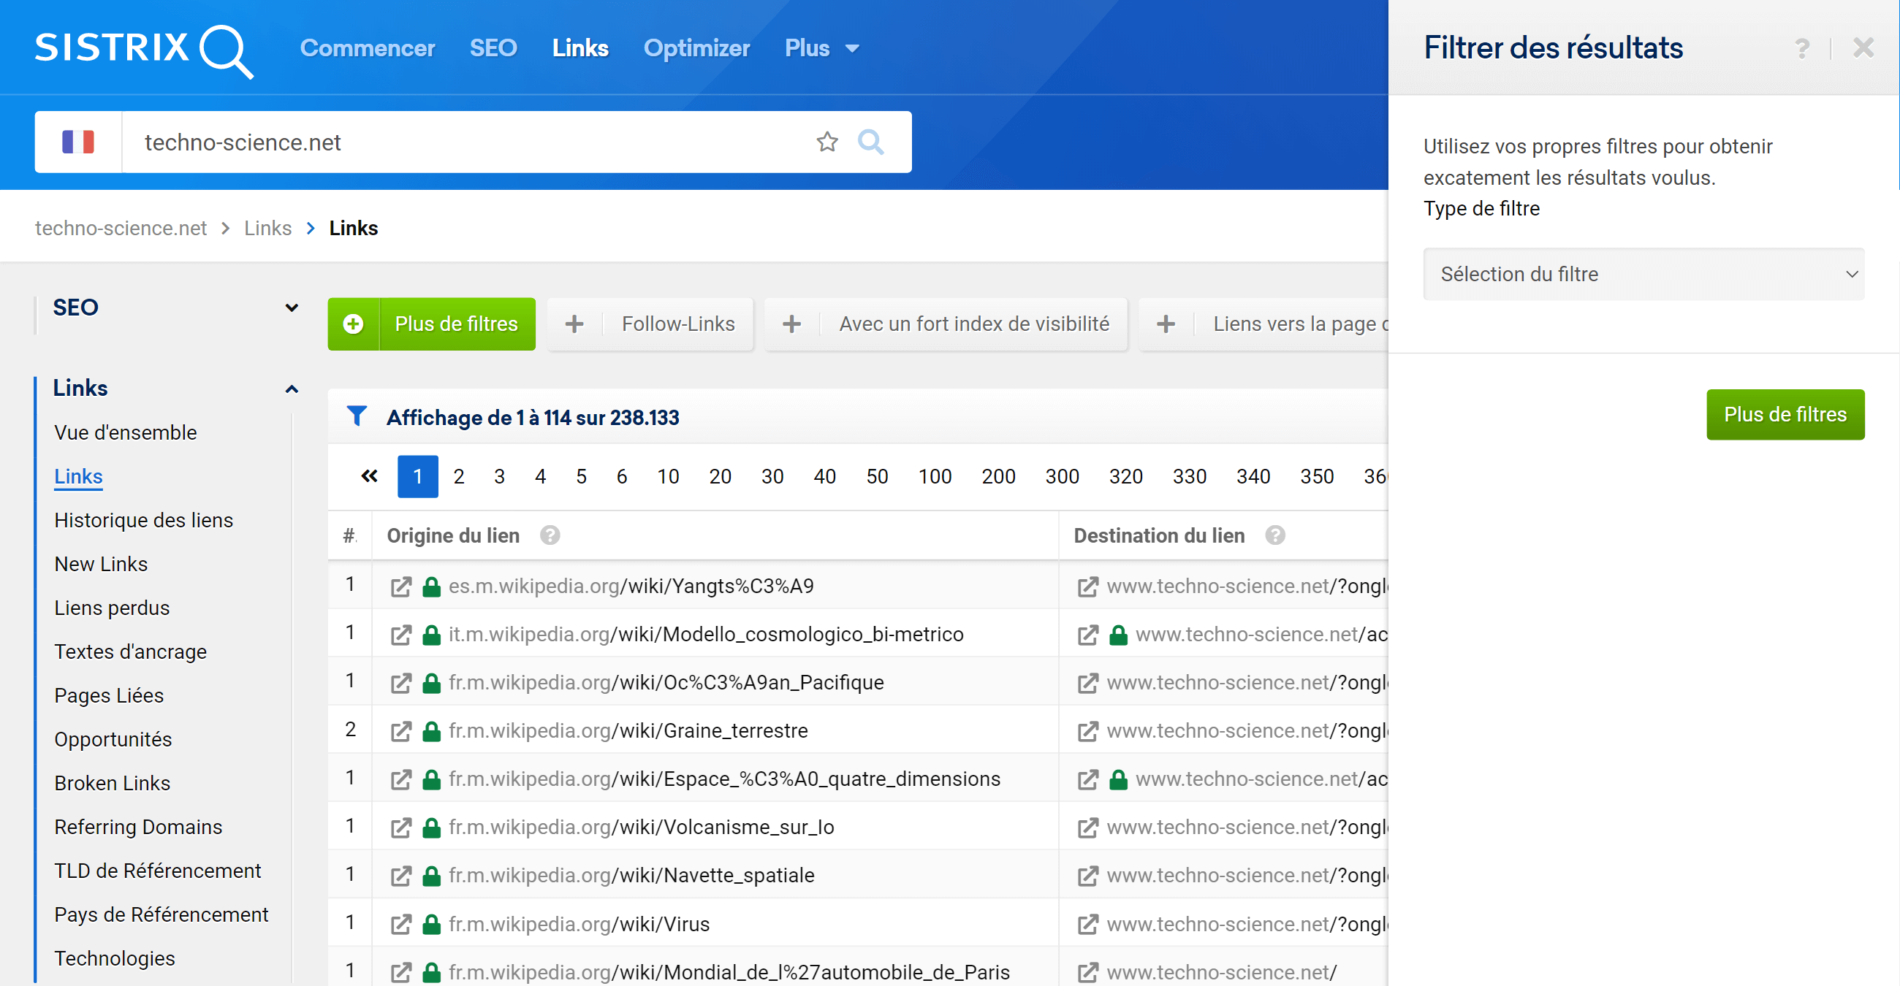Viewport: 1900px width, 986px height.
Task: Click plus icon beside Avec un fort index de visibilité
Action: point(791,324)
